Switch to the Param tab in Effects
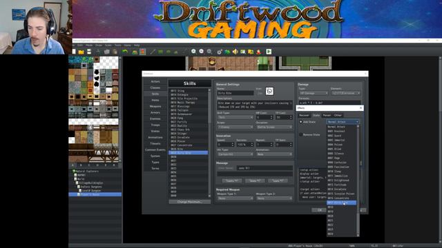 click(327, 115)
